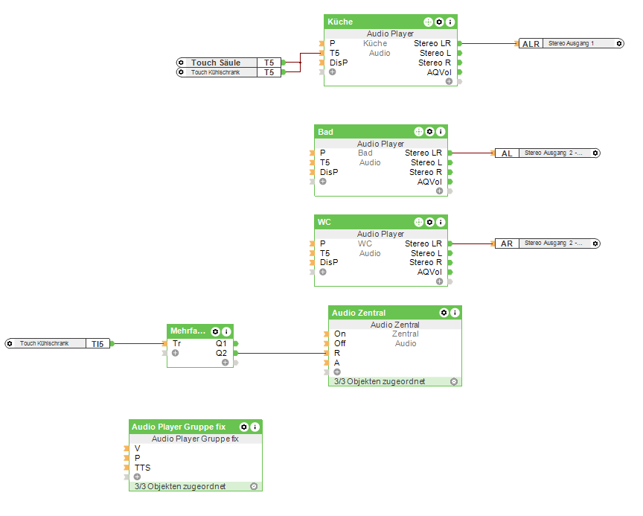Add output with plus on WC block

[x=440, y=281]
